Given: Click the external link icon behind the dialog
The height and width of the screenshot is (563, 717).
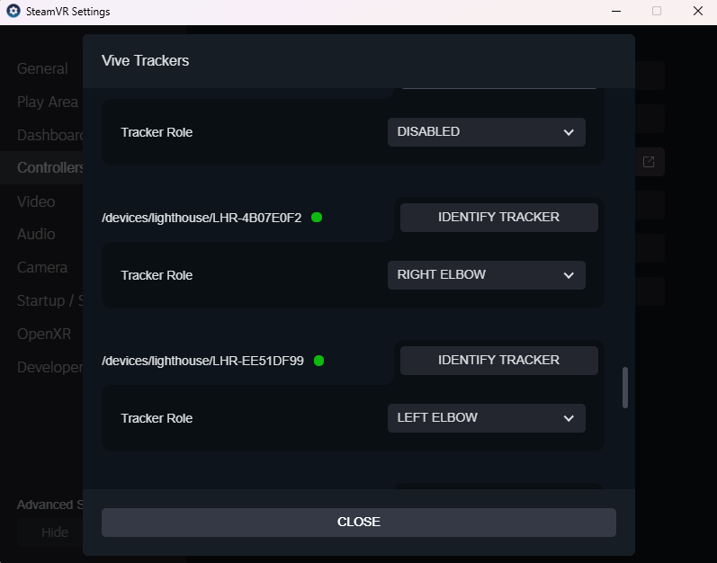Looking at the screenshot, I should 649,162.
